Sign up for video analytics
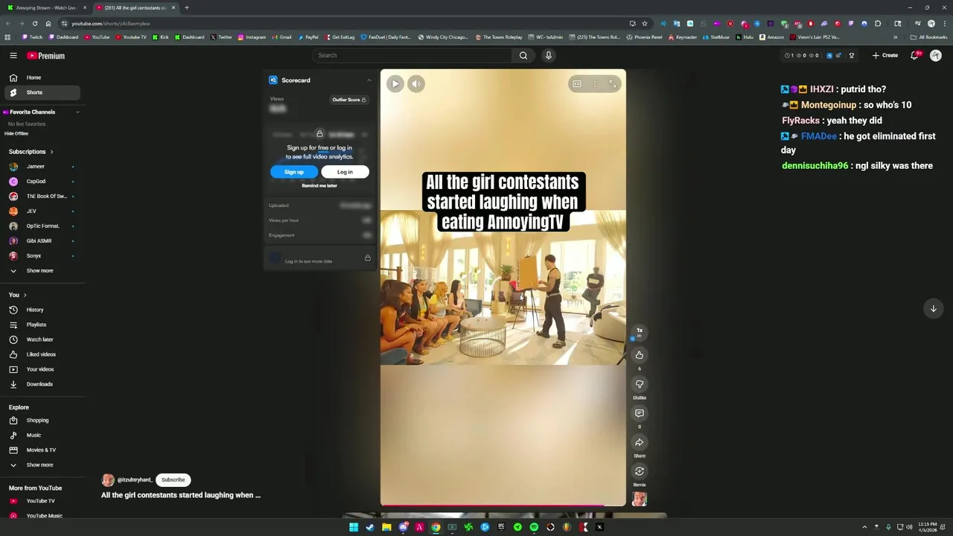 pyautogui.click(x=294, y=172)
